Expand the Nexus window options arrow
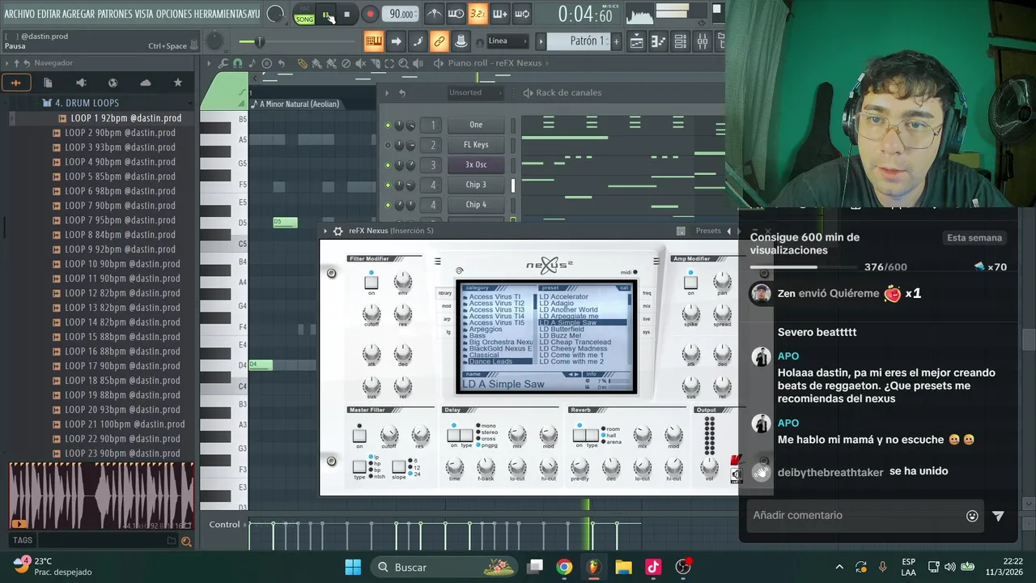Screen dimensions: 1036x583 [325, 231]
